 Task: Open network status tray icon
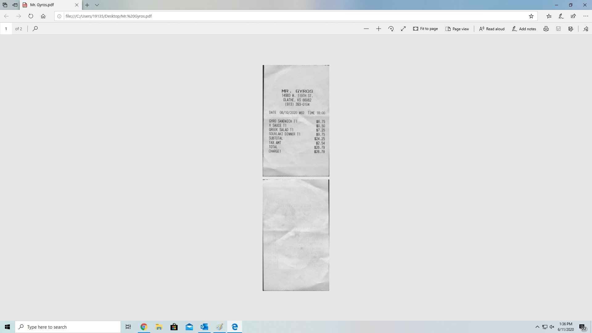(545, 327)
